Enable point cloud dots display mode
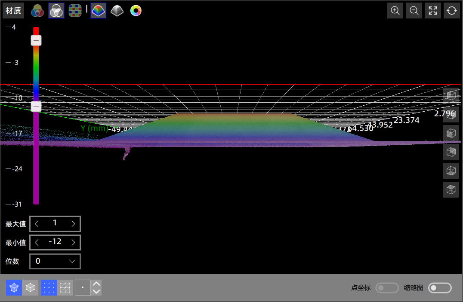 click(x=49, y=288)
